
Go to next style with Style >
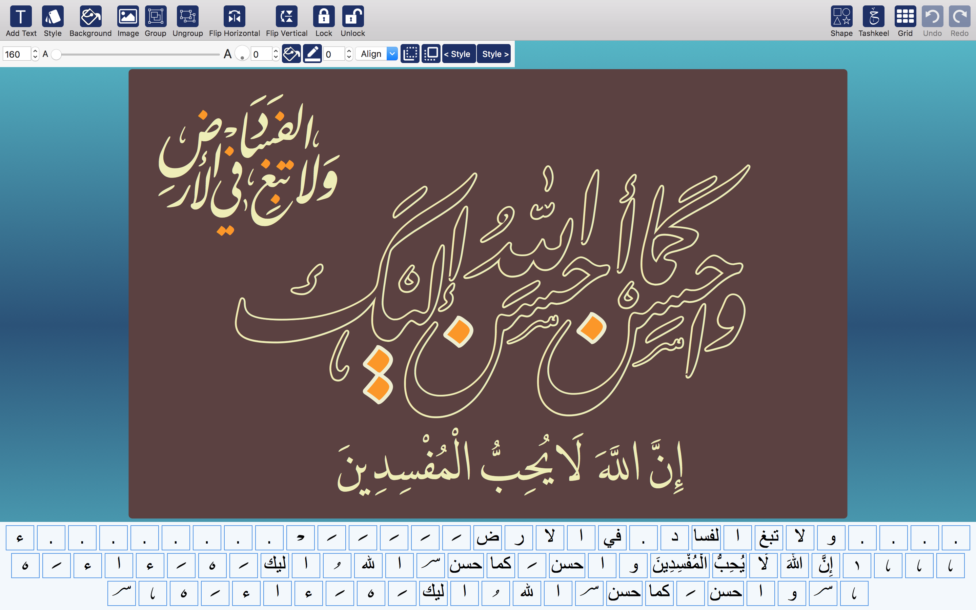494,54
